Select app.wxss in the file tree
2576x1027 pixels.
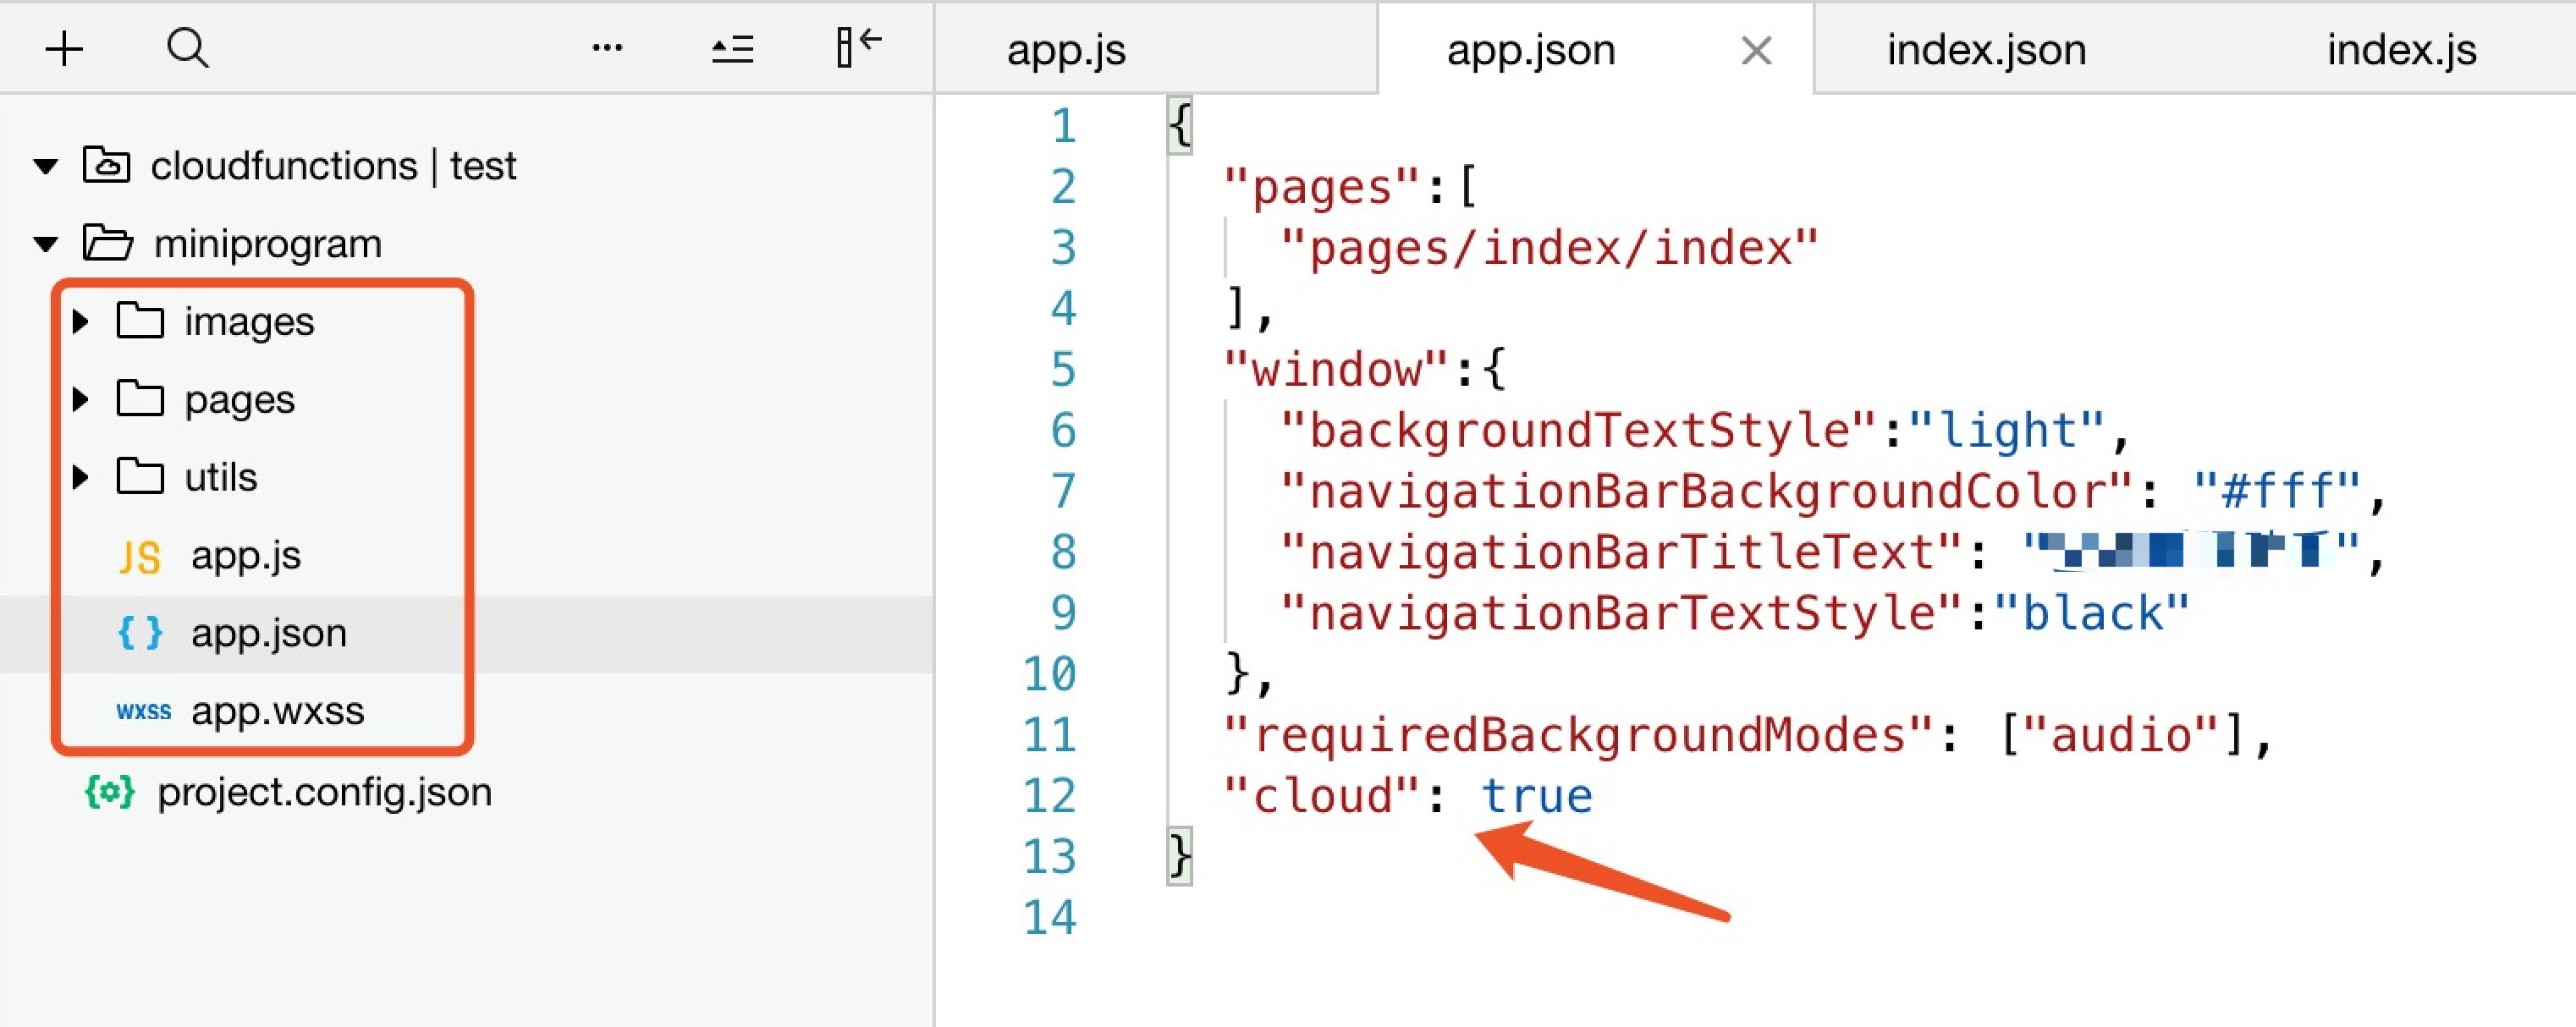[x=277, y=711]
